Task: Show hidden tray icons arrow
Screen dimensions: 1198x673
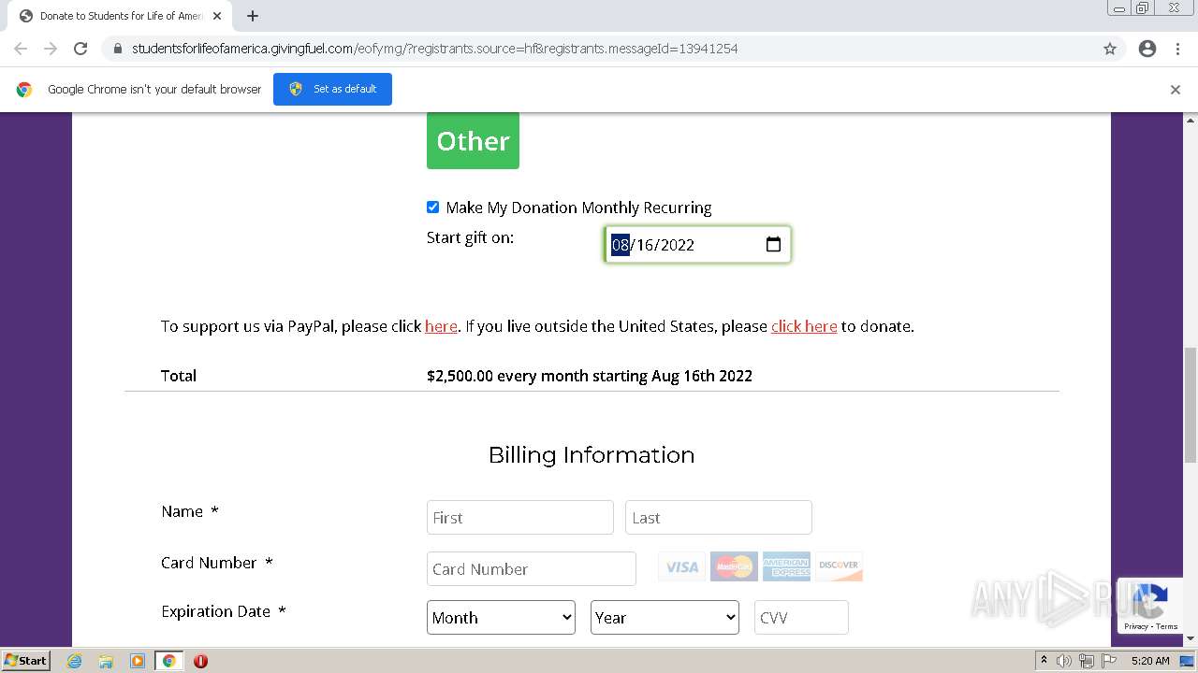Action: pyautogui.click(x=1044, y=661)
